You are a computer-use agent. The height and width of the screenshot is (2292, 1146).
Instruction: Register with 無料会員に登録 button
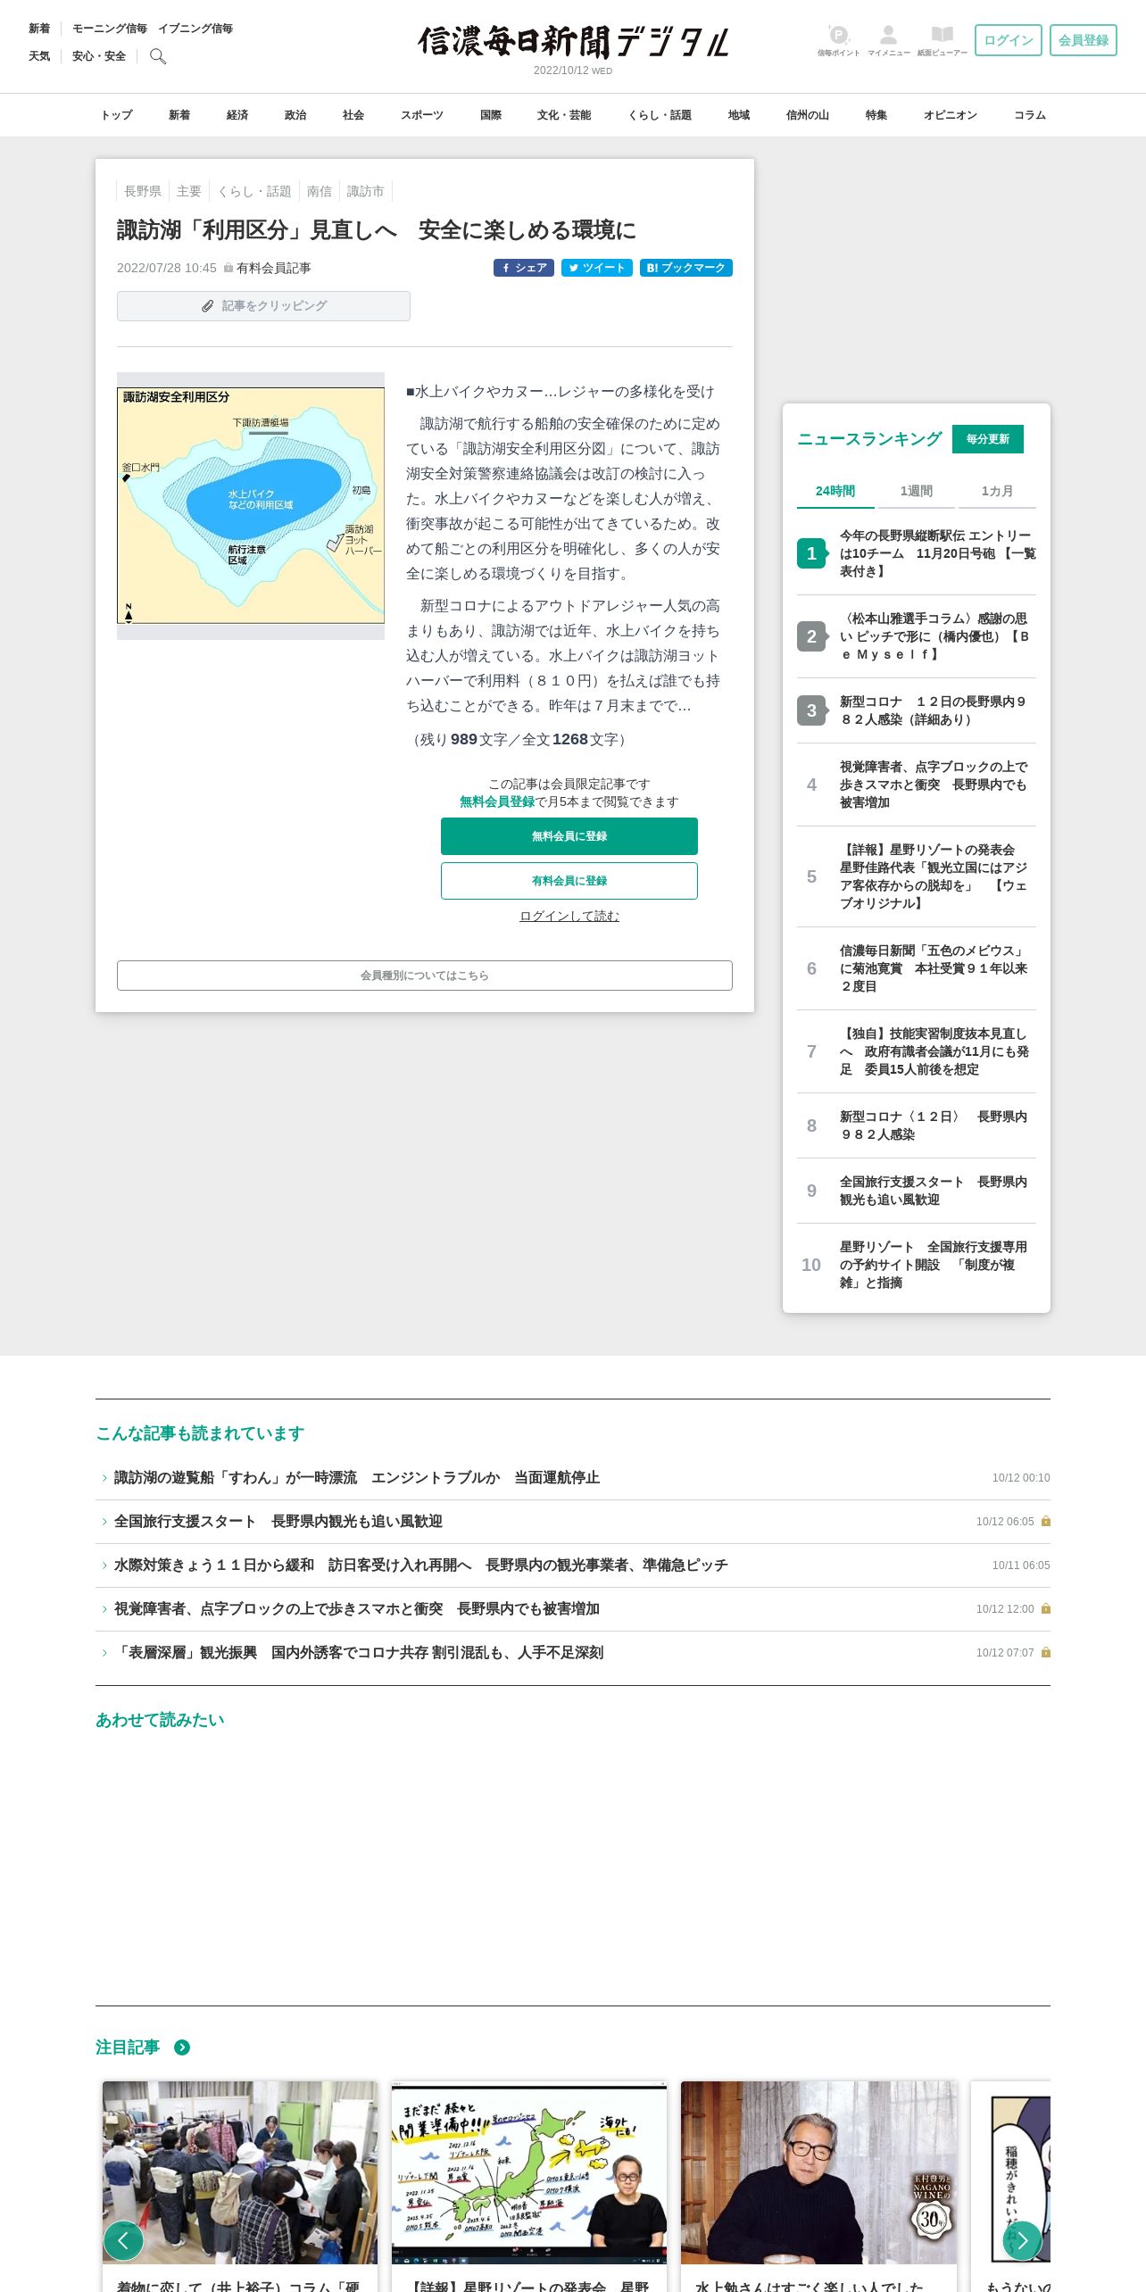click(x=569, y=836)
